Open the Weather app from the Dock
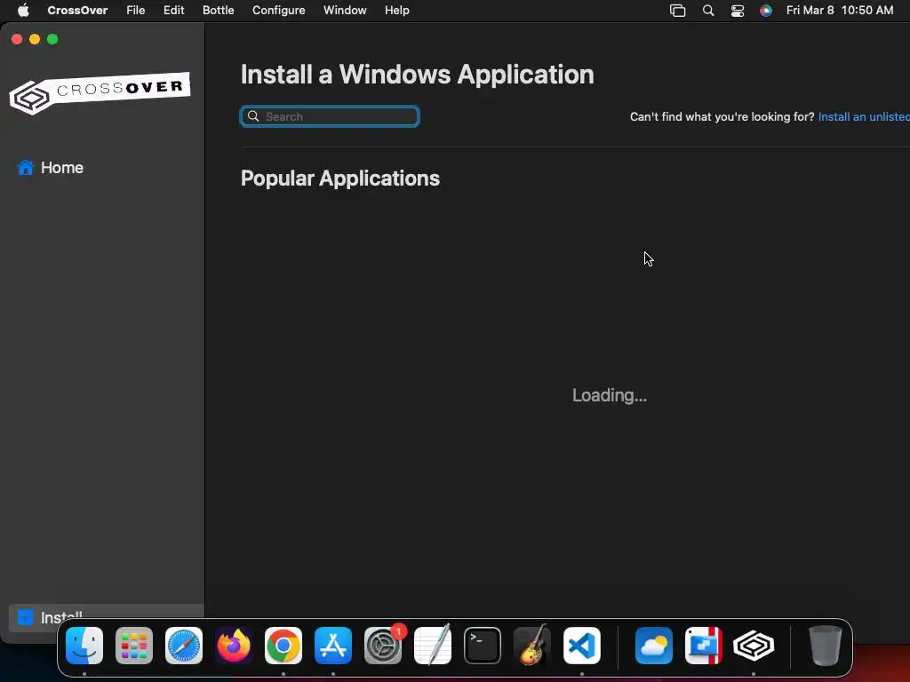The width and height of the screenshot is (910, 682). coord(654,646)
